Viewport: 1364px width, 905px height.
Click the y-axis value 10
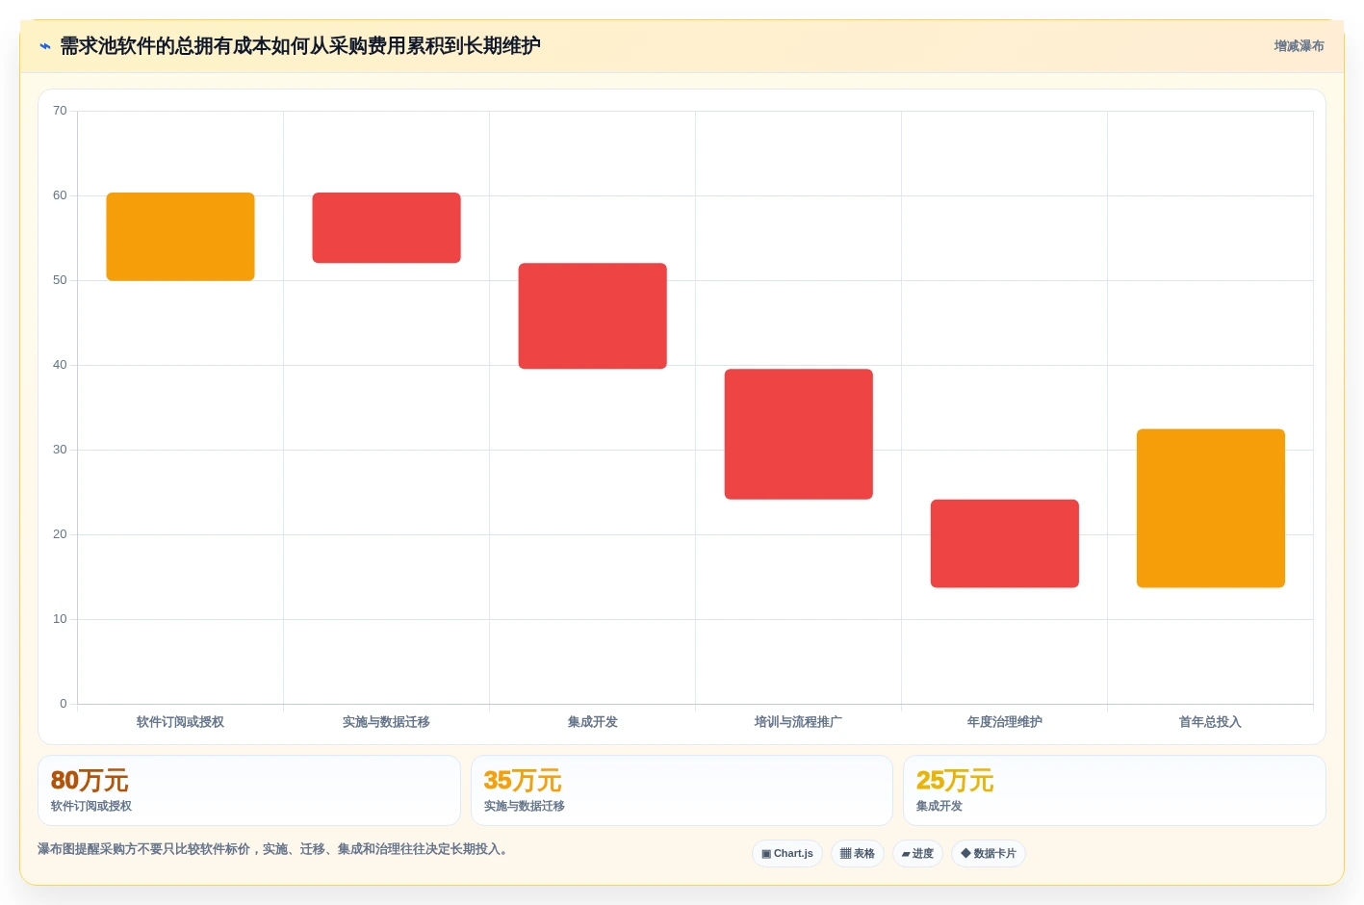pyautogui.click(x=60, y=619)
